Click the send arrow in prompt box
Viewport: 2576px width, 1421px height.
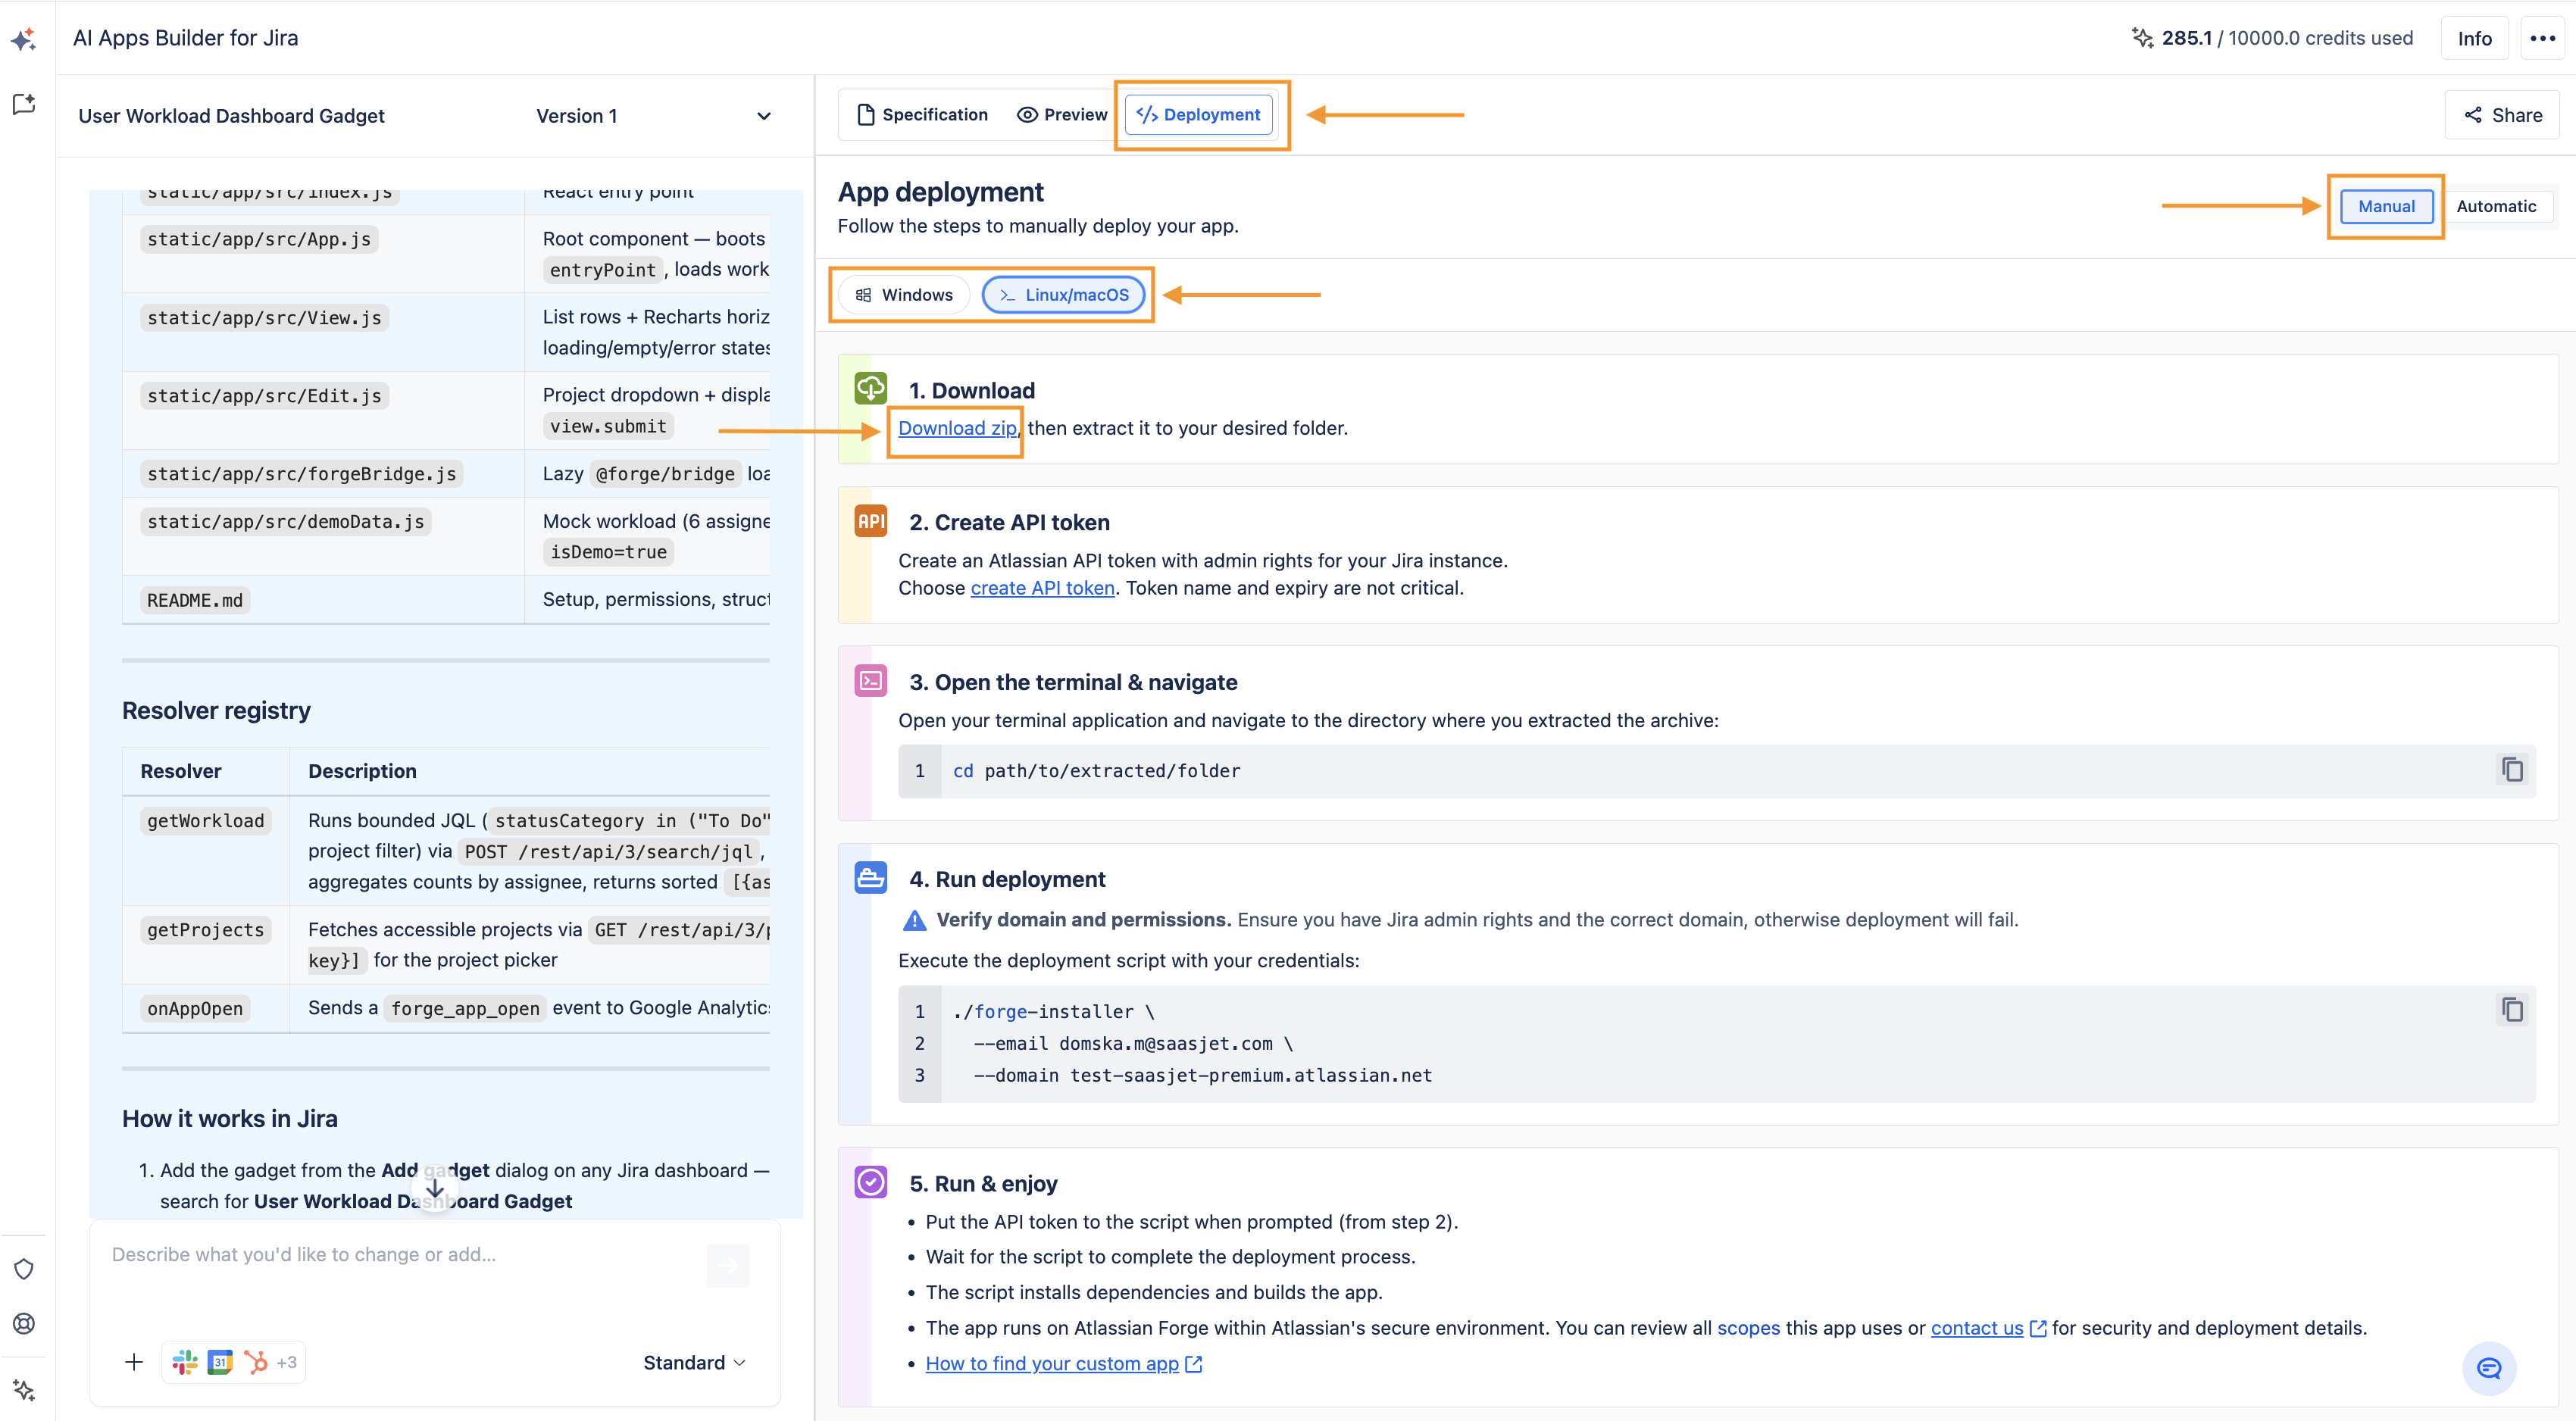(728, 1265)
